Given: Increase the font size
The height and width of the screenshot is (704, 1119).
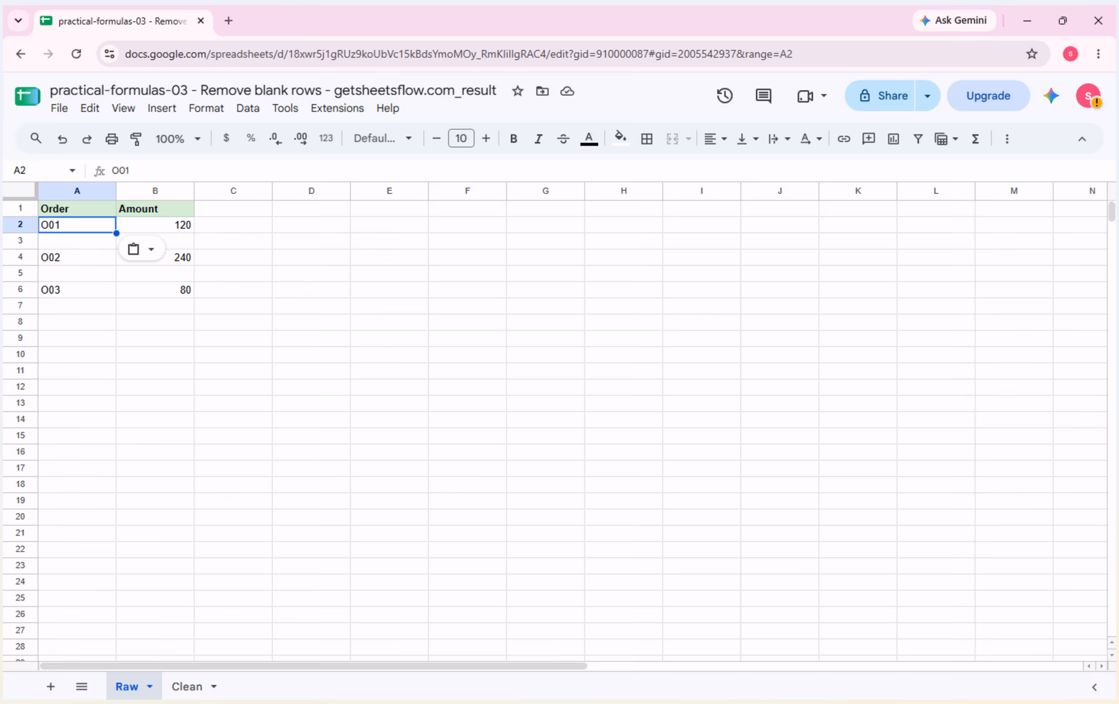Looking at the screenshot, I should (486, 139).
